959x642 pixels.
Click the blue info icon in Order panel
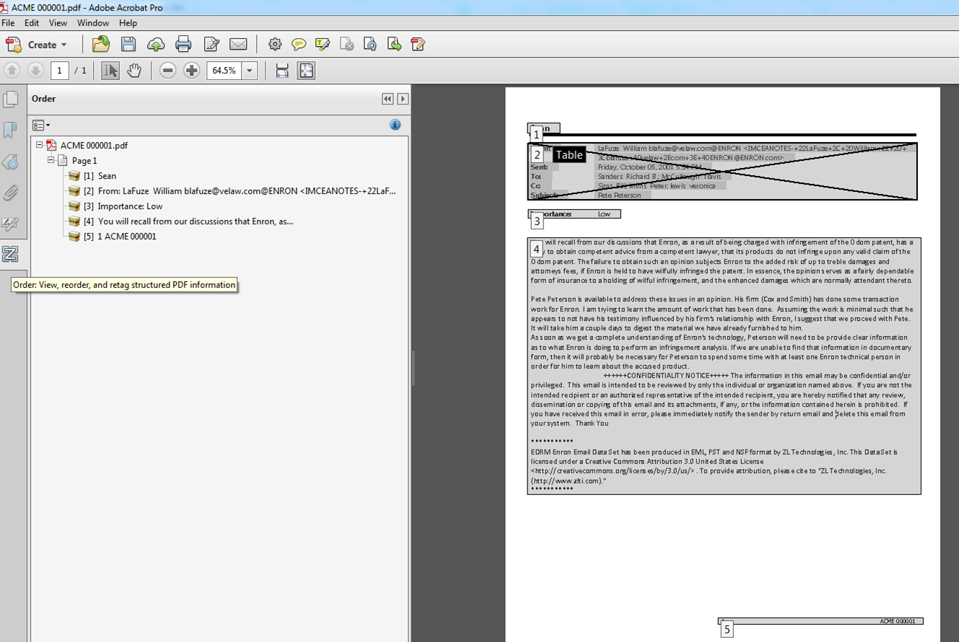pyautogui.click(x=395, y=125)
